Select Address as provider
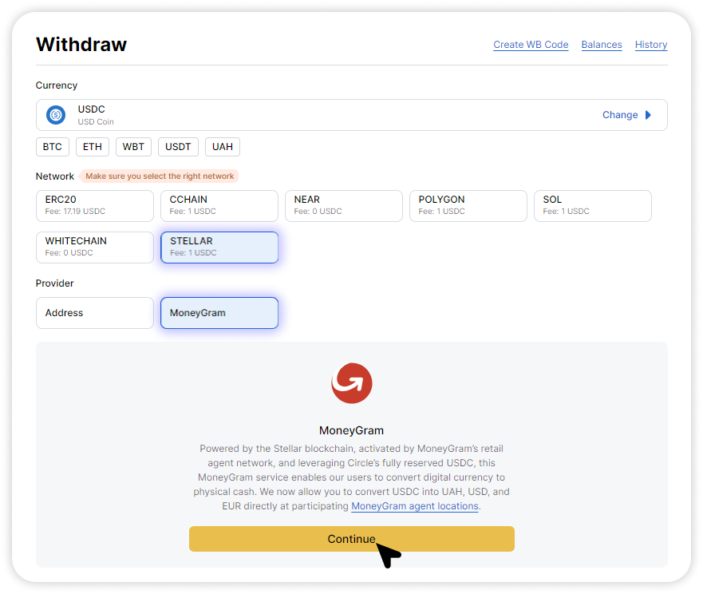The width and height of the screenshot is (703, 594). (x=95, y=313)
